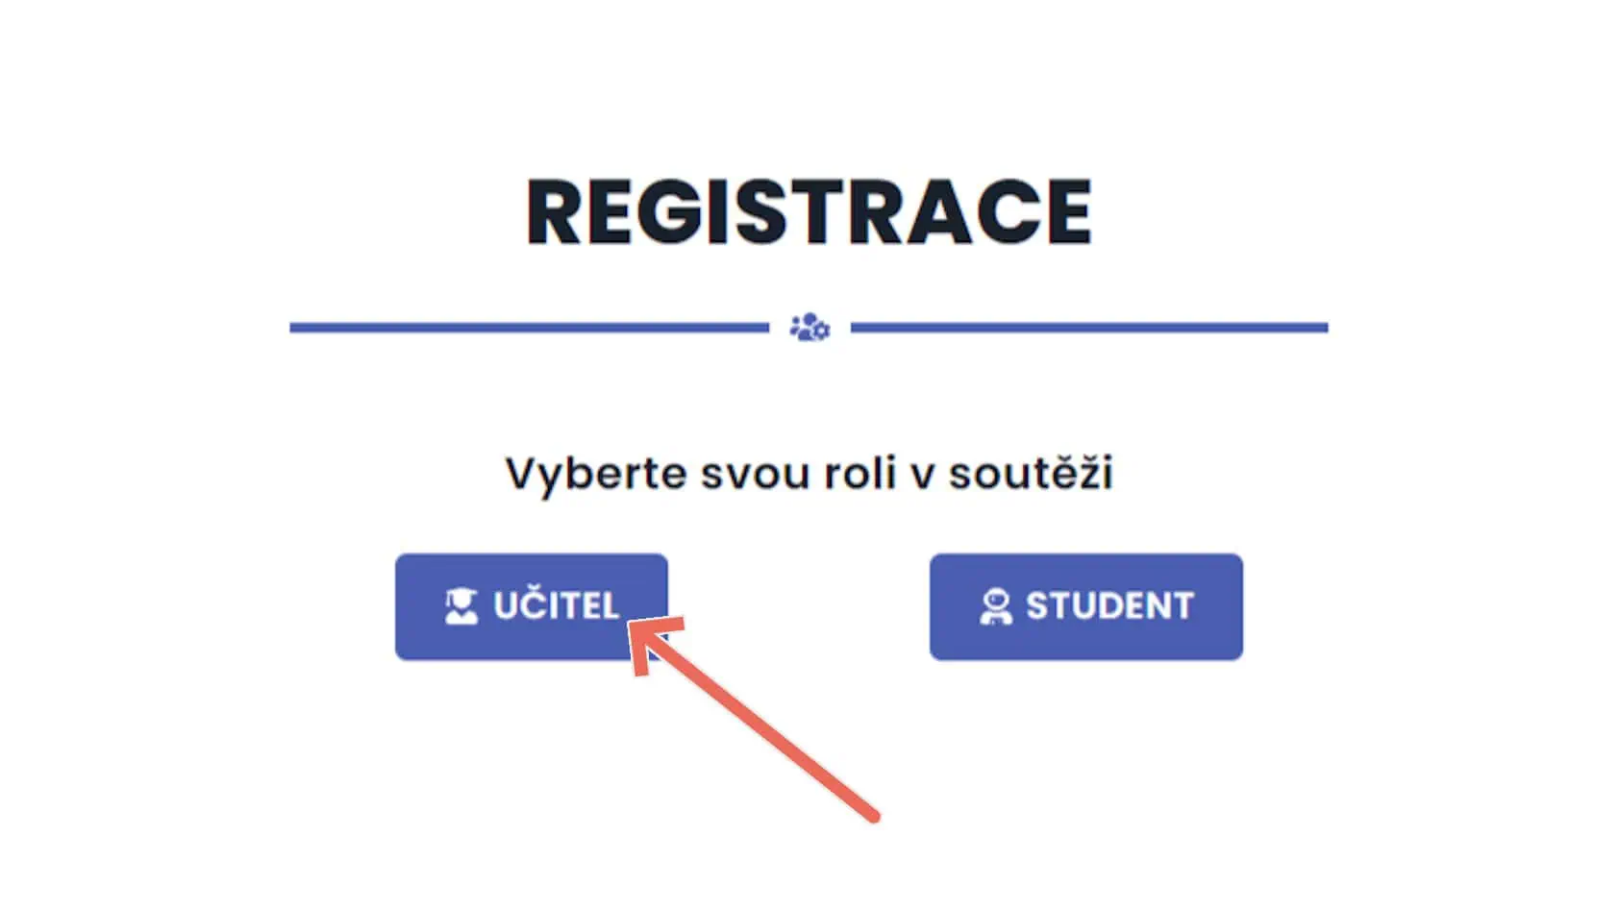Click the letter R starting REGISTRACE

[557, 212]
